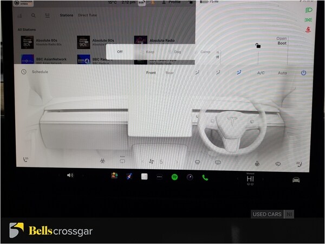Choose the BBC Radio 4 station

(94, 59)
